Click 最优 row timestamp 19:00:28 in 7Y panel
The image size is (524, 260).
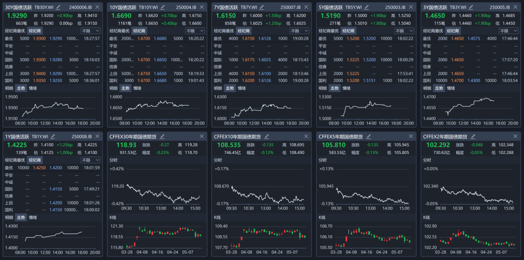[302, 39]
